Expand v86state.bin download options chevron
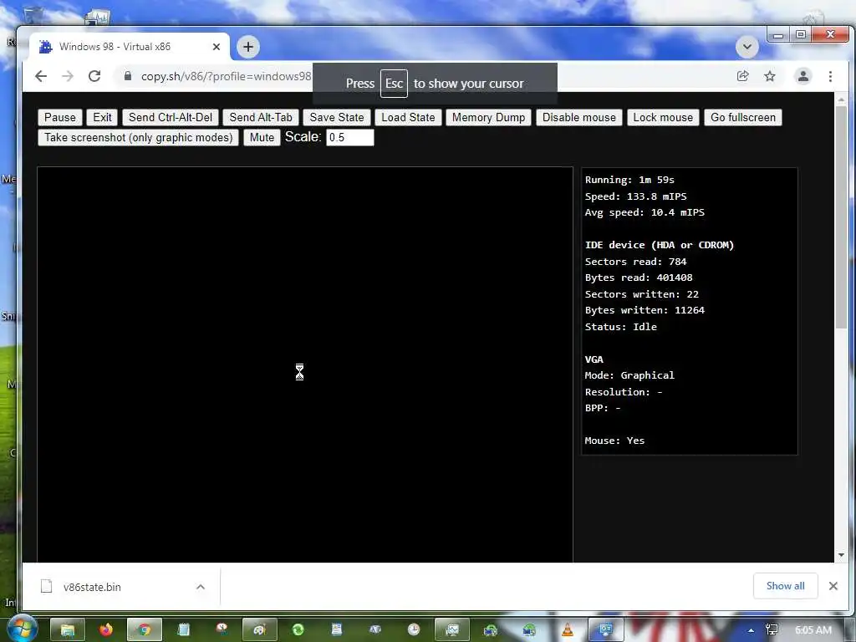This screenshot has height=642, width=856. click(x=201, y=588)
